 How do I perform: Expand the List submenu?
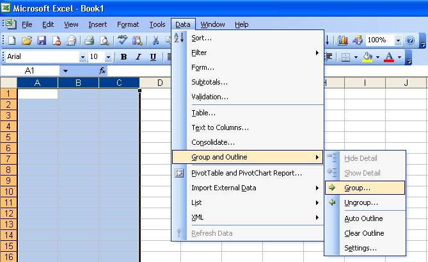pos(248,202)
